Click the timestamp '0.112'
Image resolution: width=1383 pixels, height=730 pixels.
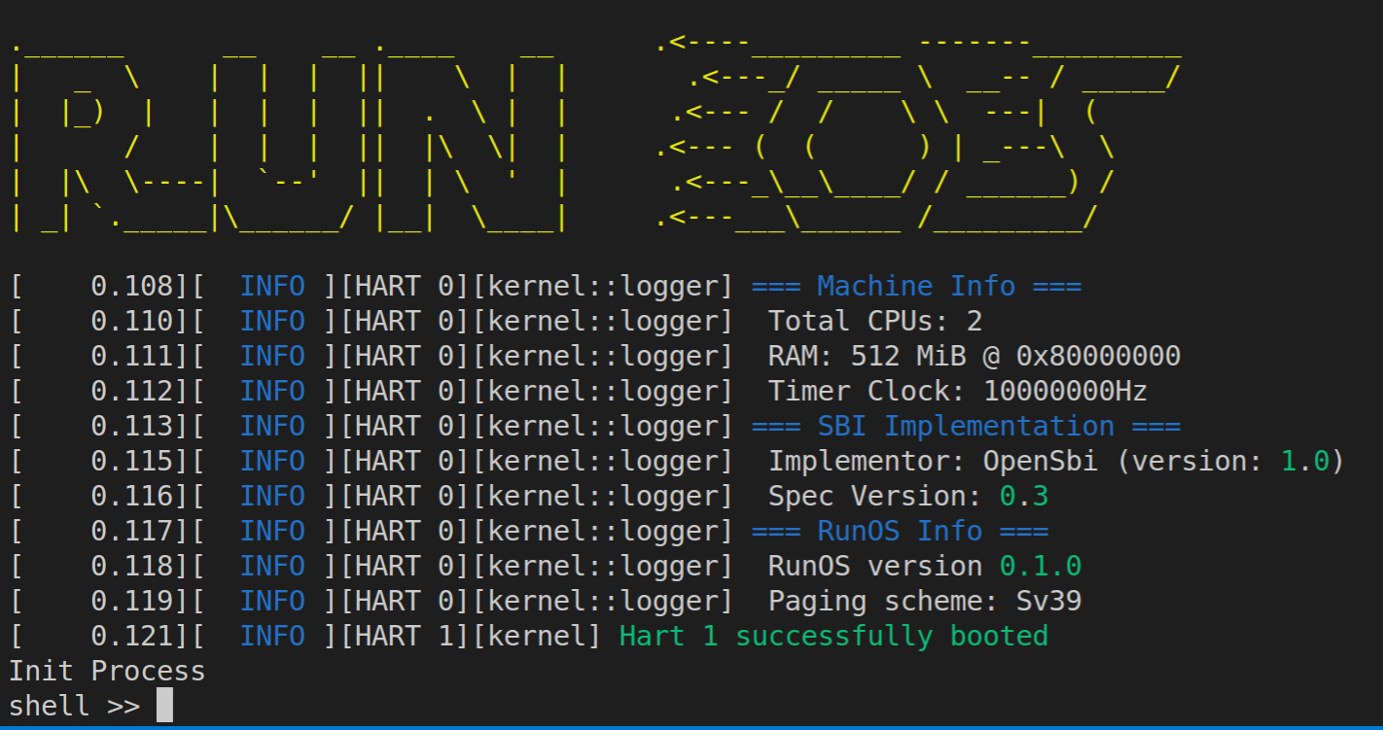tap(131, 391)
